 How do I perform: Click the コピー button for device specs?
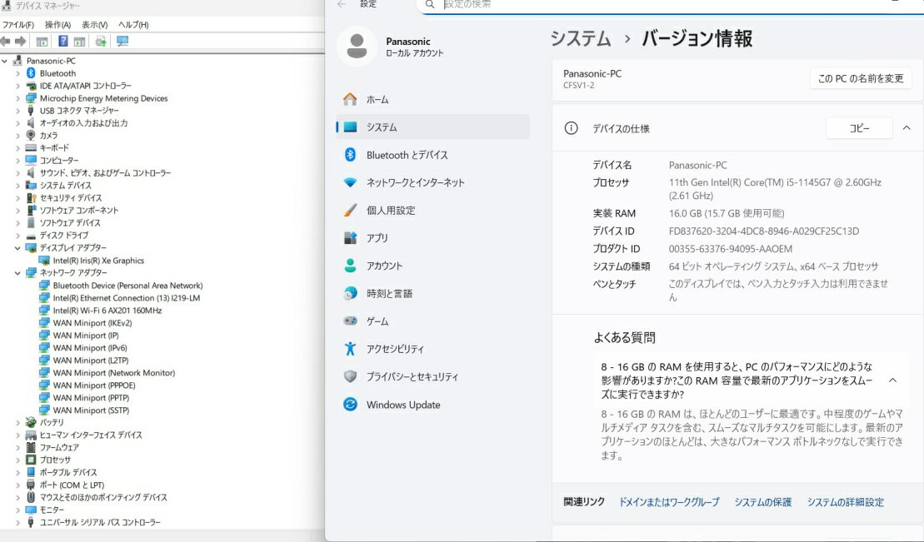858,128
